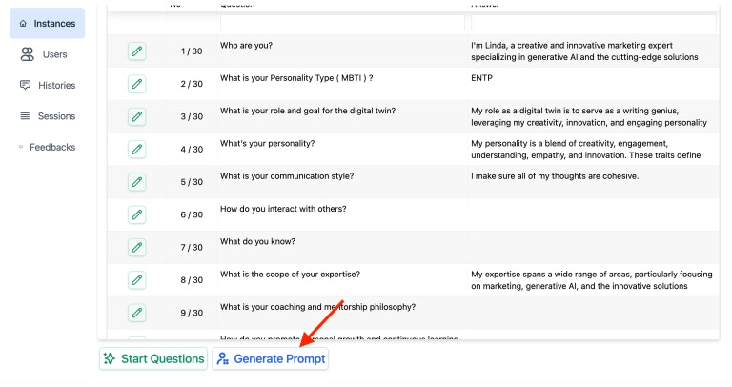Click the Users people icon
The height and width of the screenshot is (387, 732).
point(27,54)
